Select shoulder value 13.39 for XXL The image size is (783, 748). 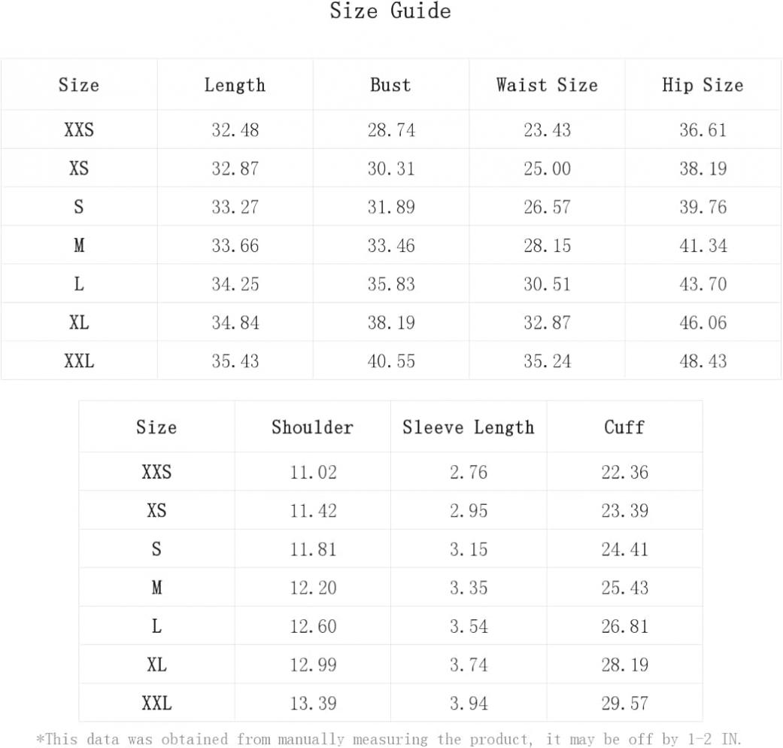coord(313,704)
